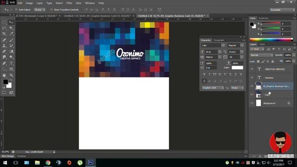Switch to the Swatches tab
The height and width of the screenshot is (167, 297).
pos(264,18)
